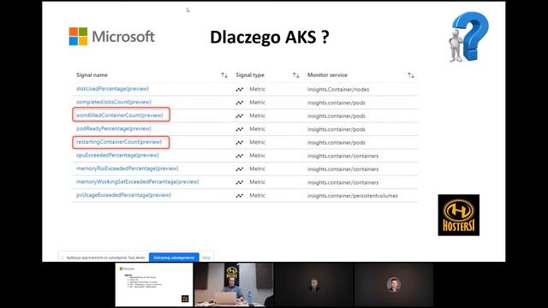Select the Monitor service column header
Viewport: 548px width, 308px height.
coord(327,75)
